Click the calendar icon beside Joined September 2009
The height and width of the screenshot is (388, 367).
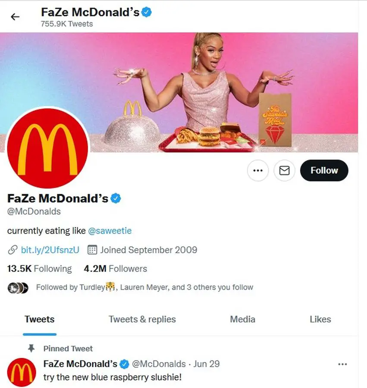[x=92, y=250]
